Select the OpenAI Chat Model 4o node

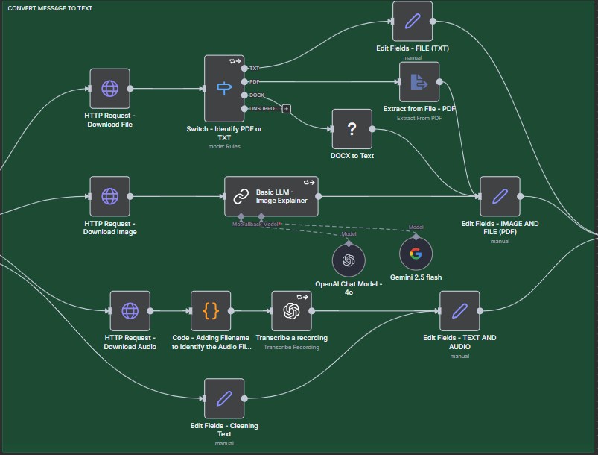(348, 259)
